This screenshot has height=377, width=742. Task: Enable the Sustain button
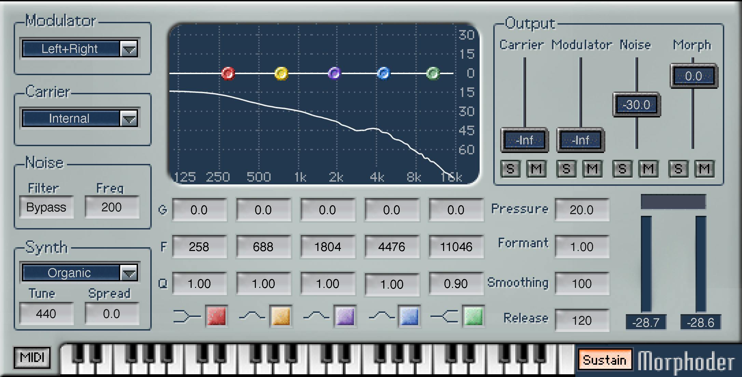click(605, 360)
